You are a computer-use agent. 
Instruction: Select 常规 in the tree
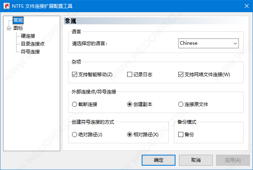point(18,20)
